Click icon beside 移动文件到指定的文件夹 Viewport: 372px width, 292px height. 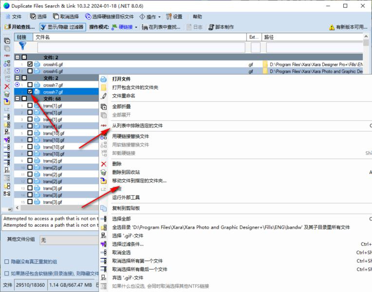click(x=104, y=181)
